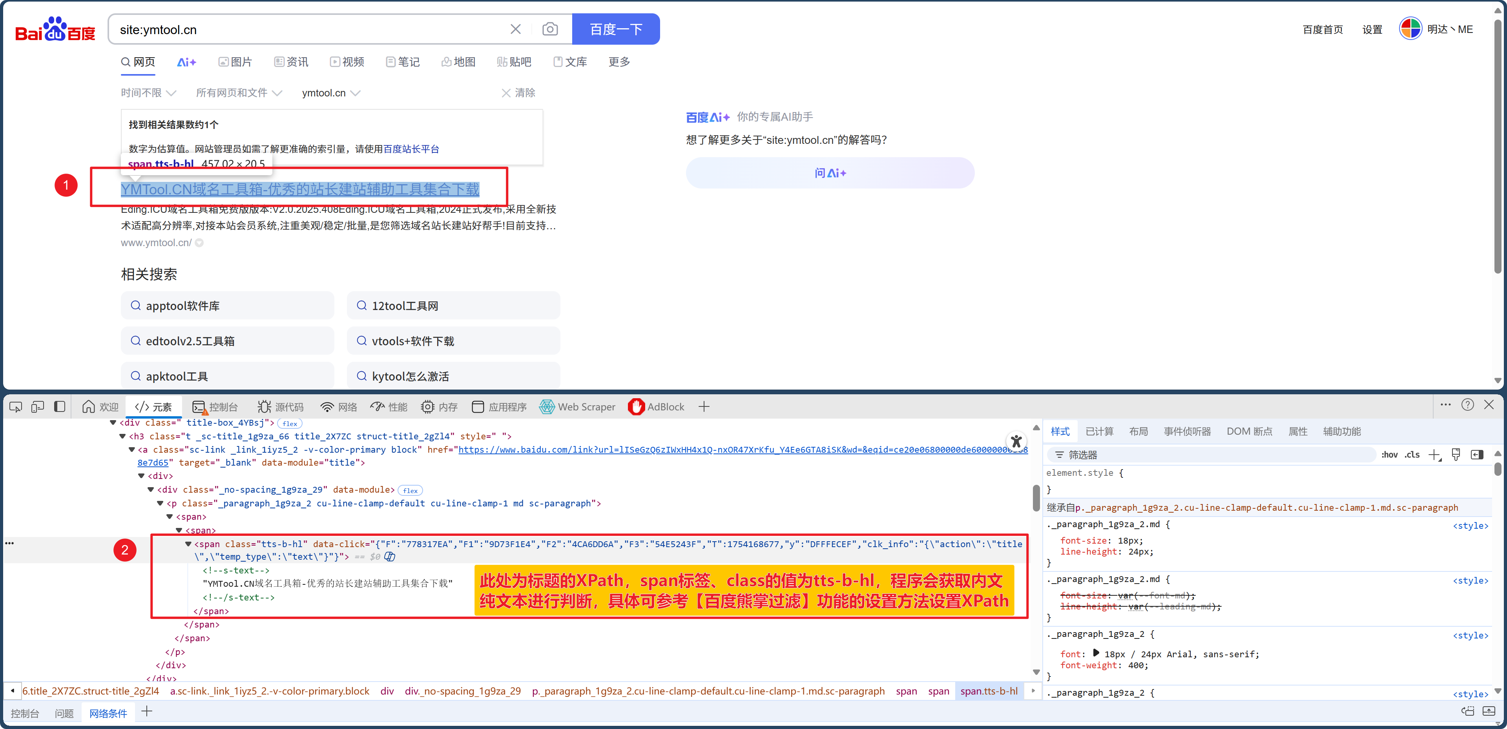Switch to the Ai+ search tab

tap(187, 62)
